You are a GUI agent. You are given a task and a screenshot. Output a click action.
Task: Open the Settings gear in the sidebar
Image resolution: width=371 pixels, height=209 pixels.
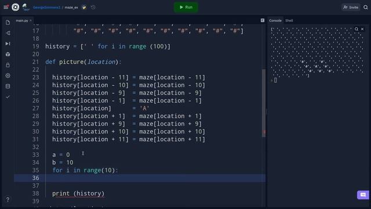[8, 75]
